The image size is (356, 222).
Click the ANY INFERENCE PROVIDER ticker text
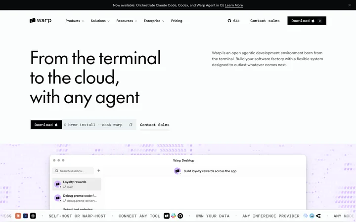[271, 216]
